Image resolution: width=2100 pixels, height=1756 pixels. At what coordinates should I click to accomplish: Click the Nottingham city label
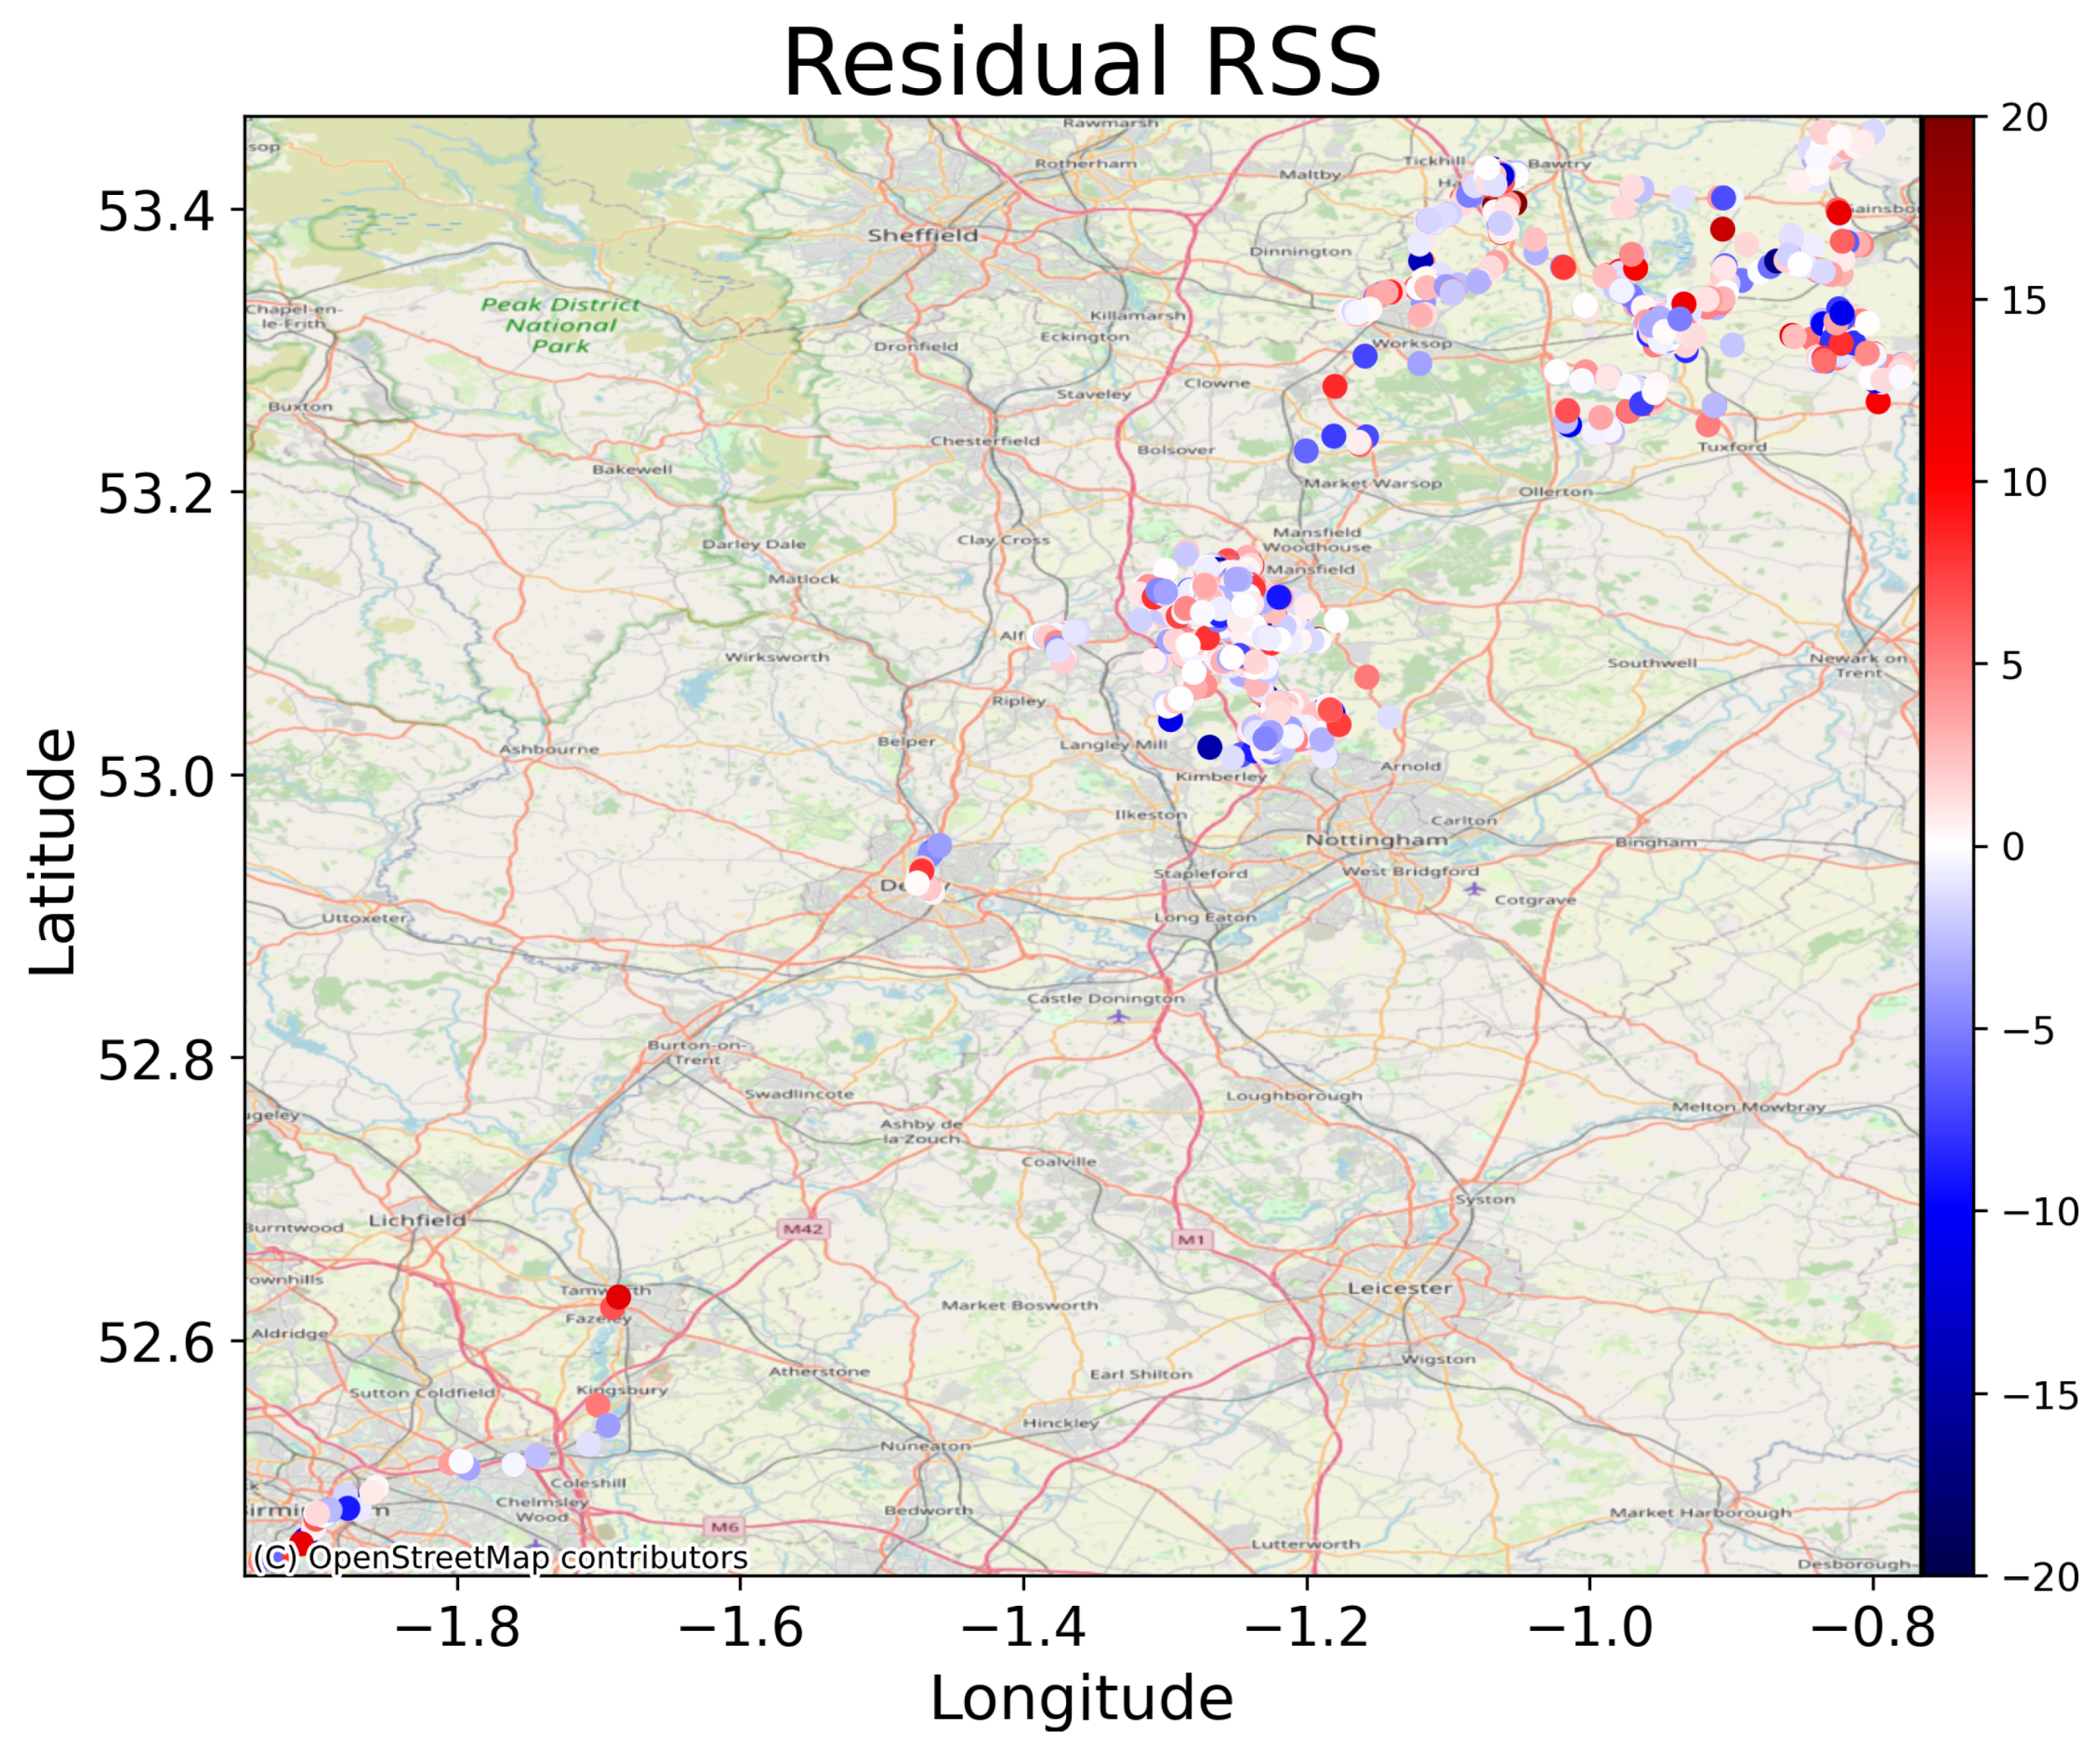click(x=1376, y=840)
